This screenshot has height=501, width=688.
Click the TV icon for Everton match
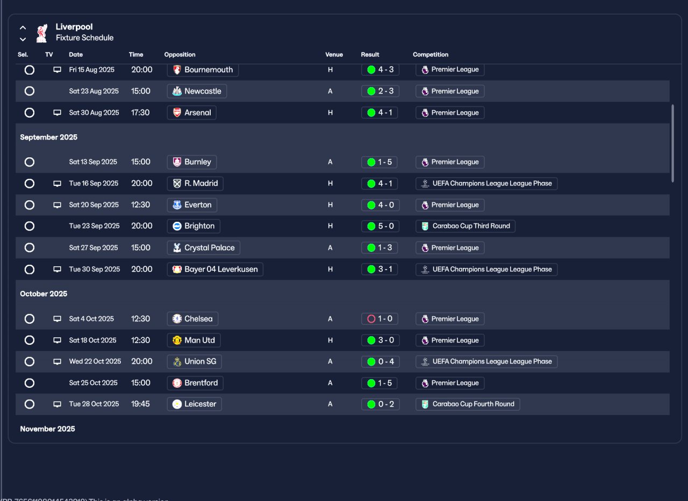(57, 205)
